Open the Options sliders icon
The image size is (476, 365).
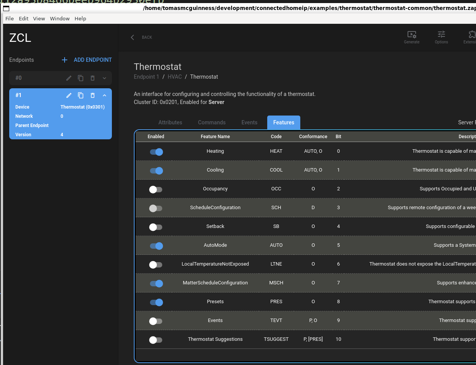(x=441, y=35)
